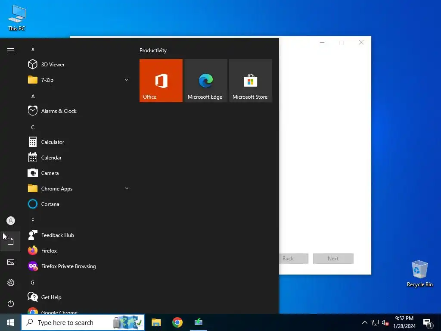441x331 pixels.
Task: Launch Alarms & Clock
Action: click(79, 111)
